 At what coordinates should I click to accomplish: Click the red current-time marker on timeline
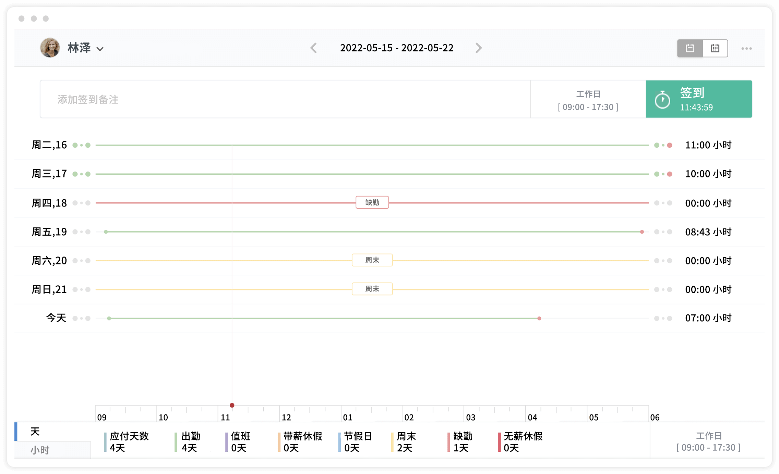point(232,405)
